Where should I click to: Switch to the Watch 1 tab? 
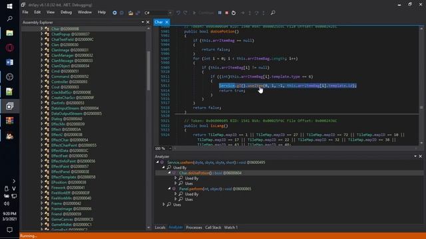231,227
